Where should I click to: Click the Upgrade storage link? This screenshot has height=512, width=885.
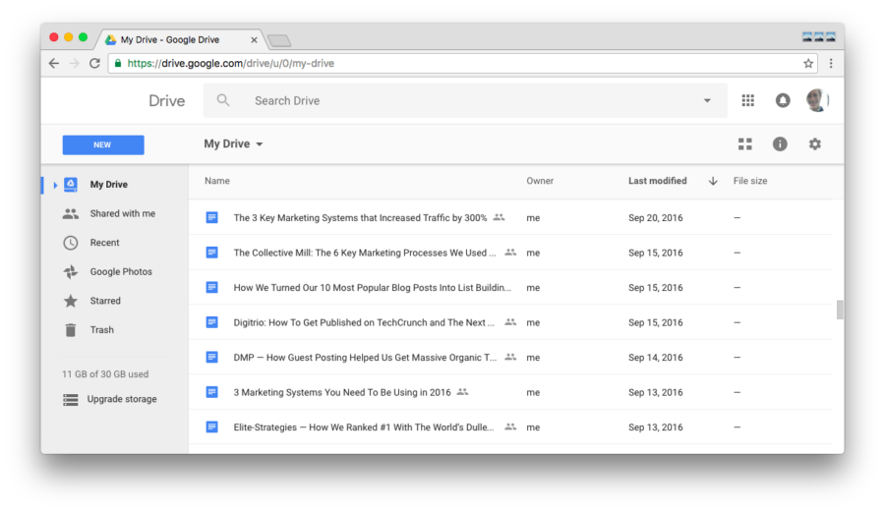pos(122,399)
